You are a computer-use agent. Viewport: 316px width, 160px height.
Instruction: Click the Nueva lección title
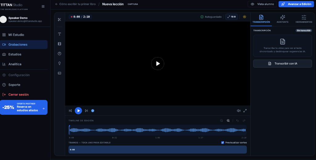(x=113, y=4)
